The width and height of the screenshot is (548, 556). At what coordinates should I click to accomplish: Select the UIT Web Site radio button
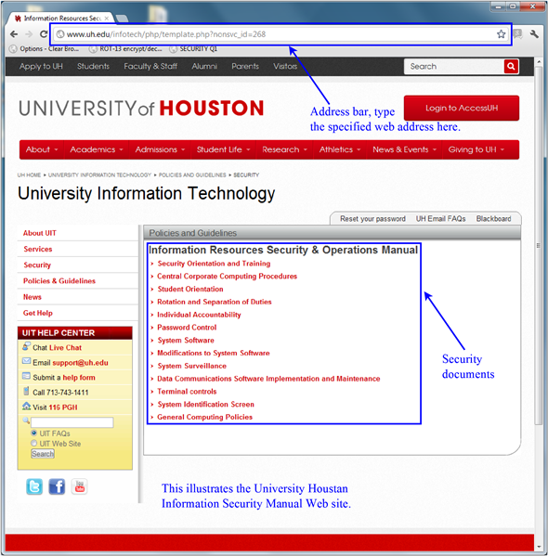[x=34, y=443]
